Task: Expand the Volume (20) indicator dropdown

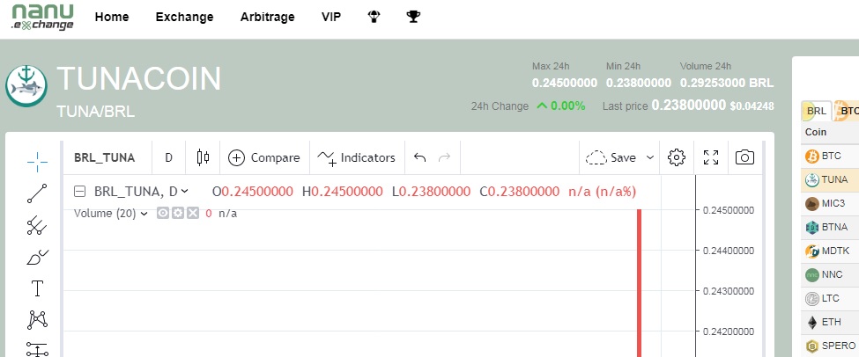Action: pyautogui.click(x=144, y=213)
